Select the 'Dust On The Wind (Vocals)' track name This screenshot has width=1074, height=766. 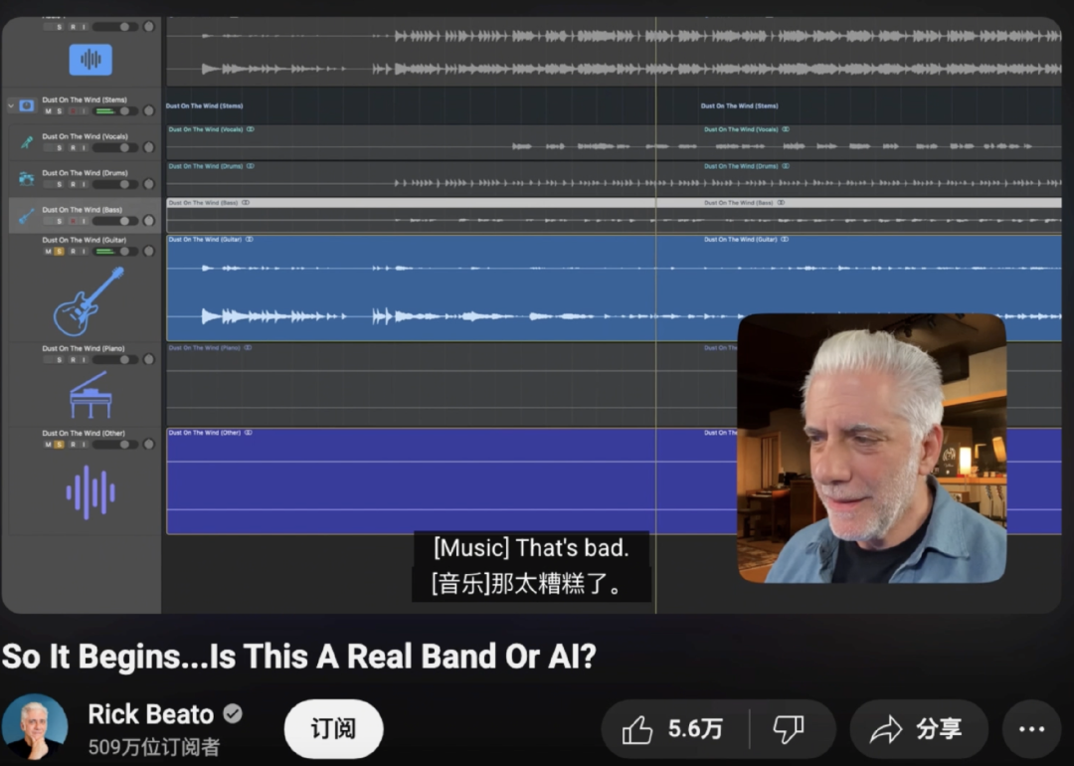[x=85, y=136]
